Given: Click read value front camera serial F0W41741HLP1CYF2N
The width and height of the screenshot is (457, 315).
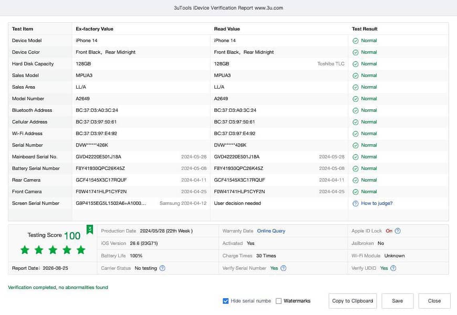Looking at the screenshot, I should [240, 192].
